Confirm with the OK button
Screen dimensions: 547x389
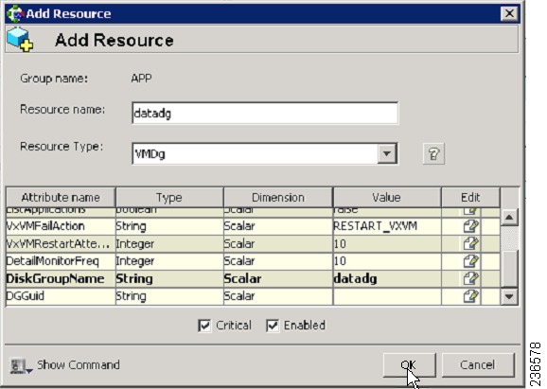[x=409, y=365]
